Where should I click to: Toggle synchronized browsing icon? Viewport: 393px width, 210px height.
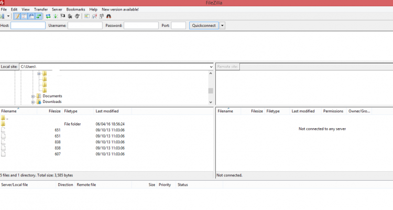point(102,16)
